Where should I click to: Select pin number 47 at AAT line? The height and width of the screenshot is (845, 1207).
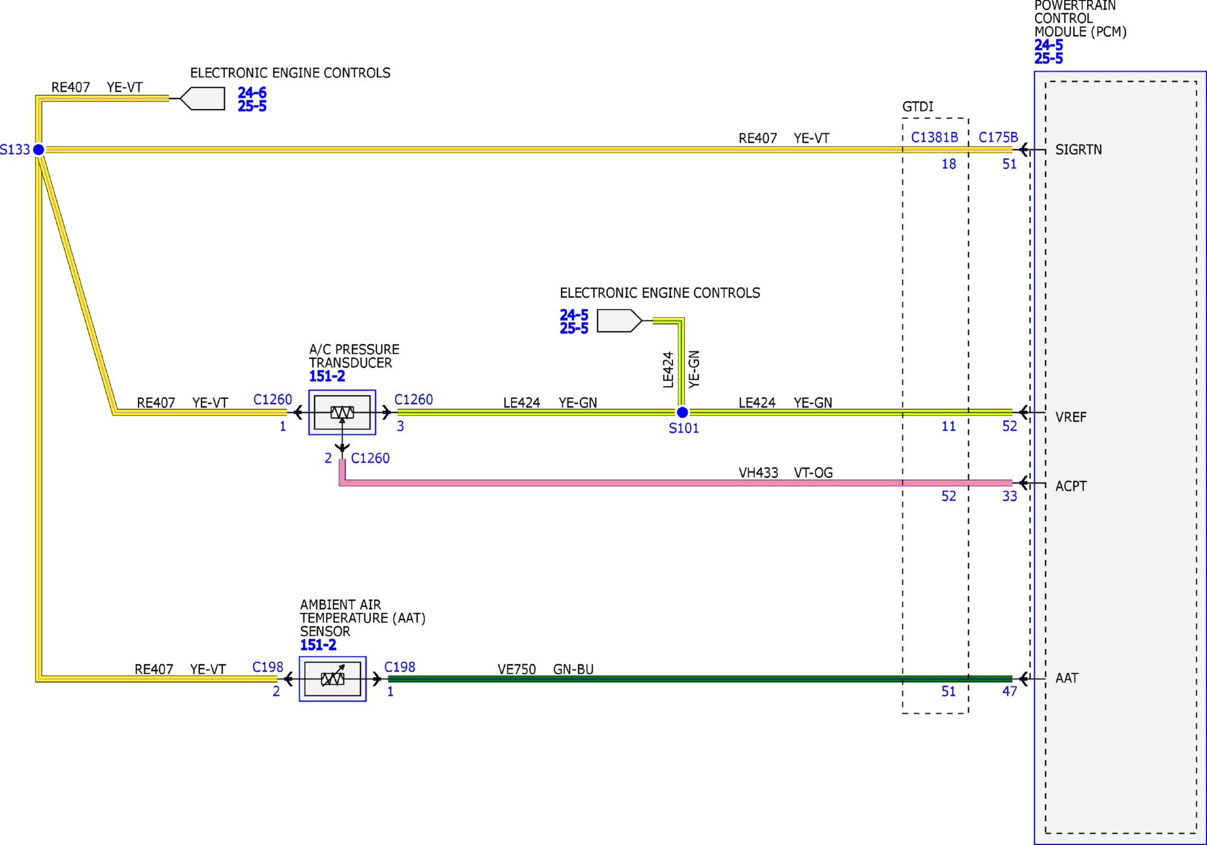[x=1009, y=691]
